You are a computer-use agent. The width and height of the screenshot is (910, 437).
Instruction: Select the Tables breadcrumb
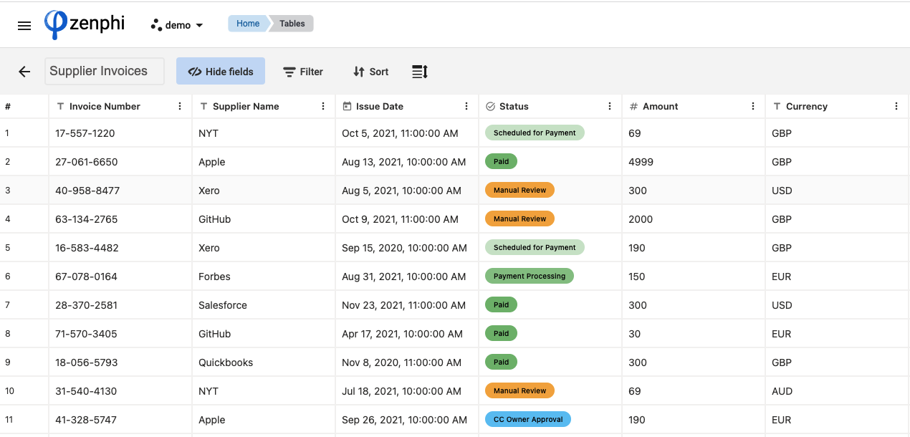pyautogui.click(x=292, y=24)
